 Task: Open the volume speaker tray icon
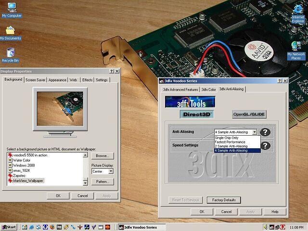266,227
